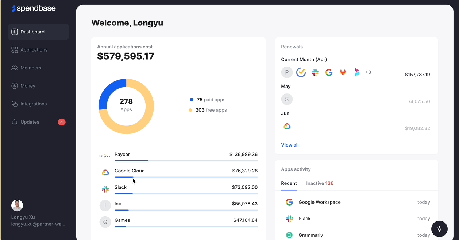Open Applications from the sidebar

[x=34, y=50]
